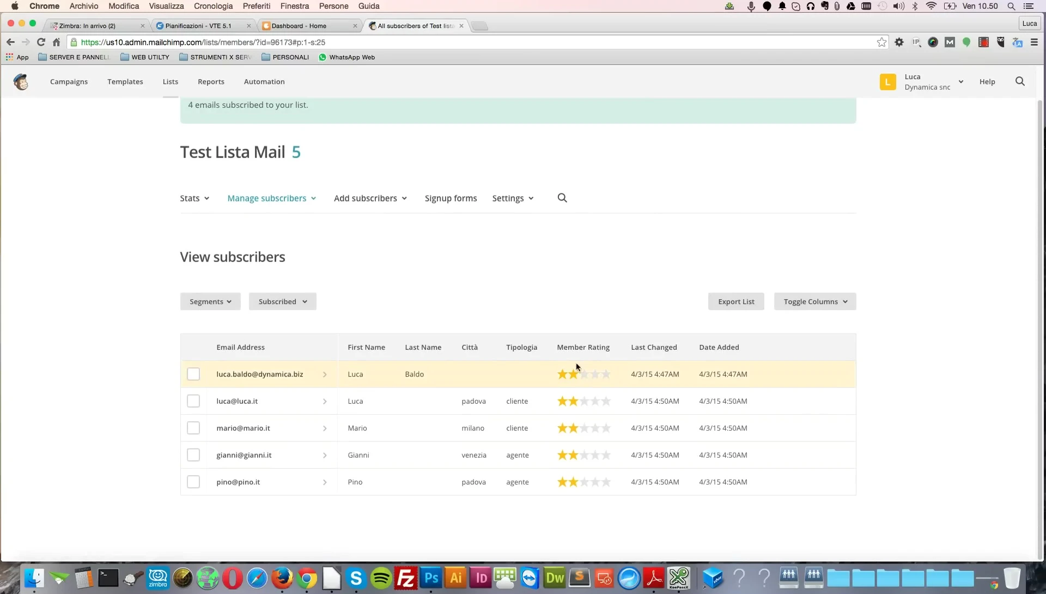Viewport: 1046px width, 594px height.
Task: Check the mario@mario.it row checkbox
Action: click(193, 428)
